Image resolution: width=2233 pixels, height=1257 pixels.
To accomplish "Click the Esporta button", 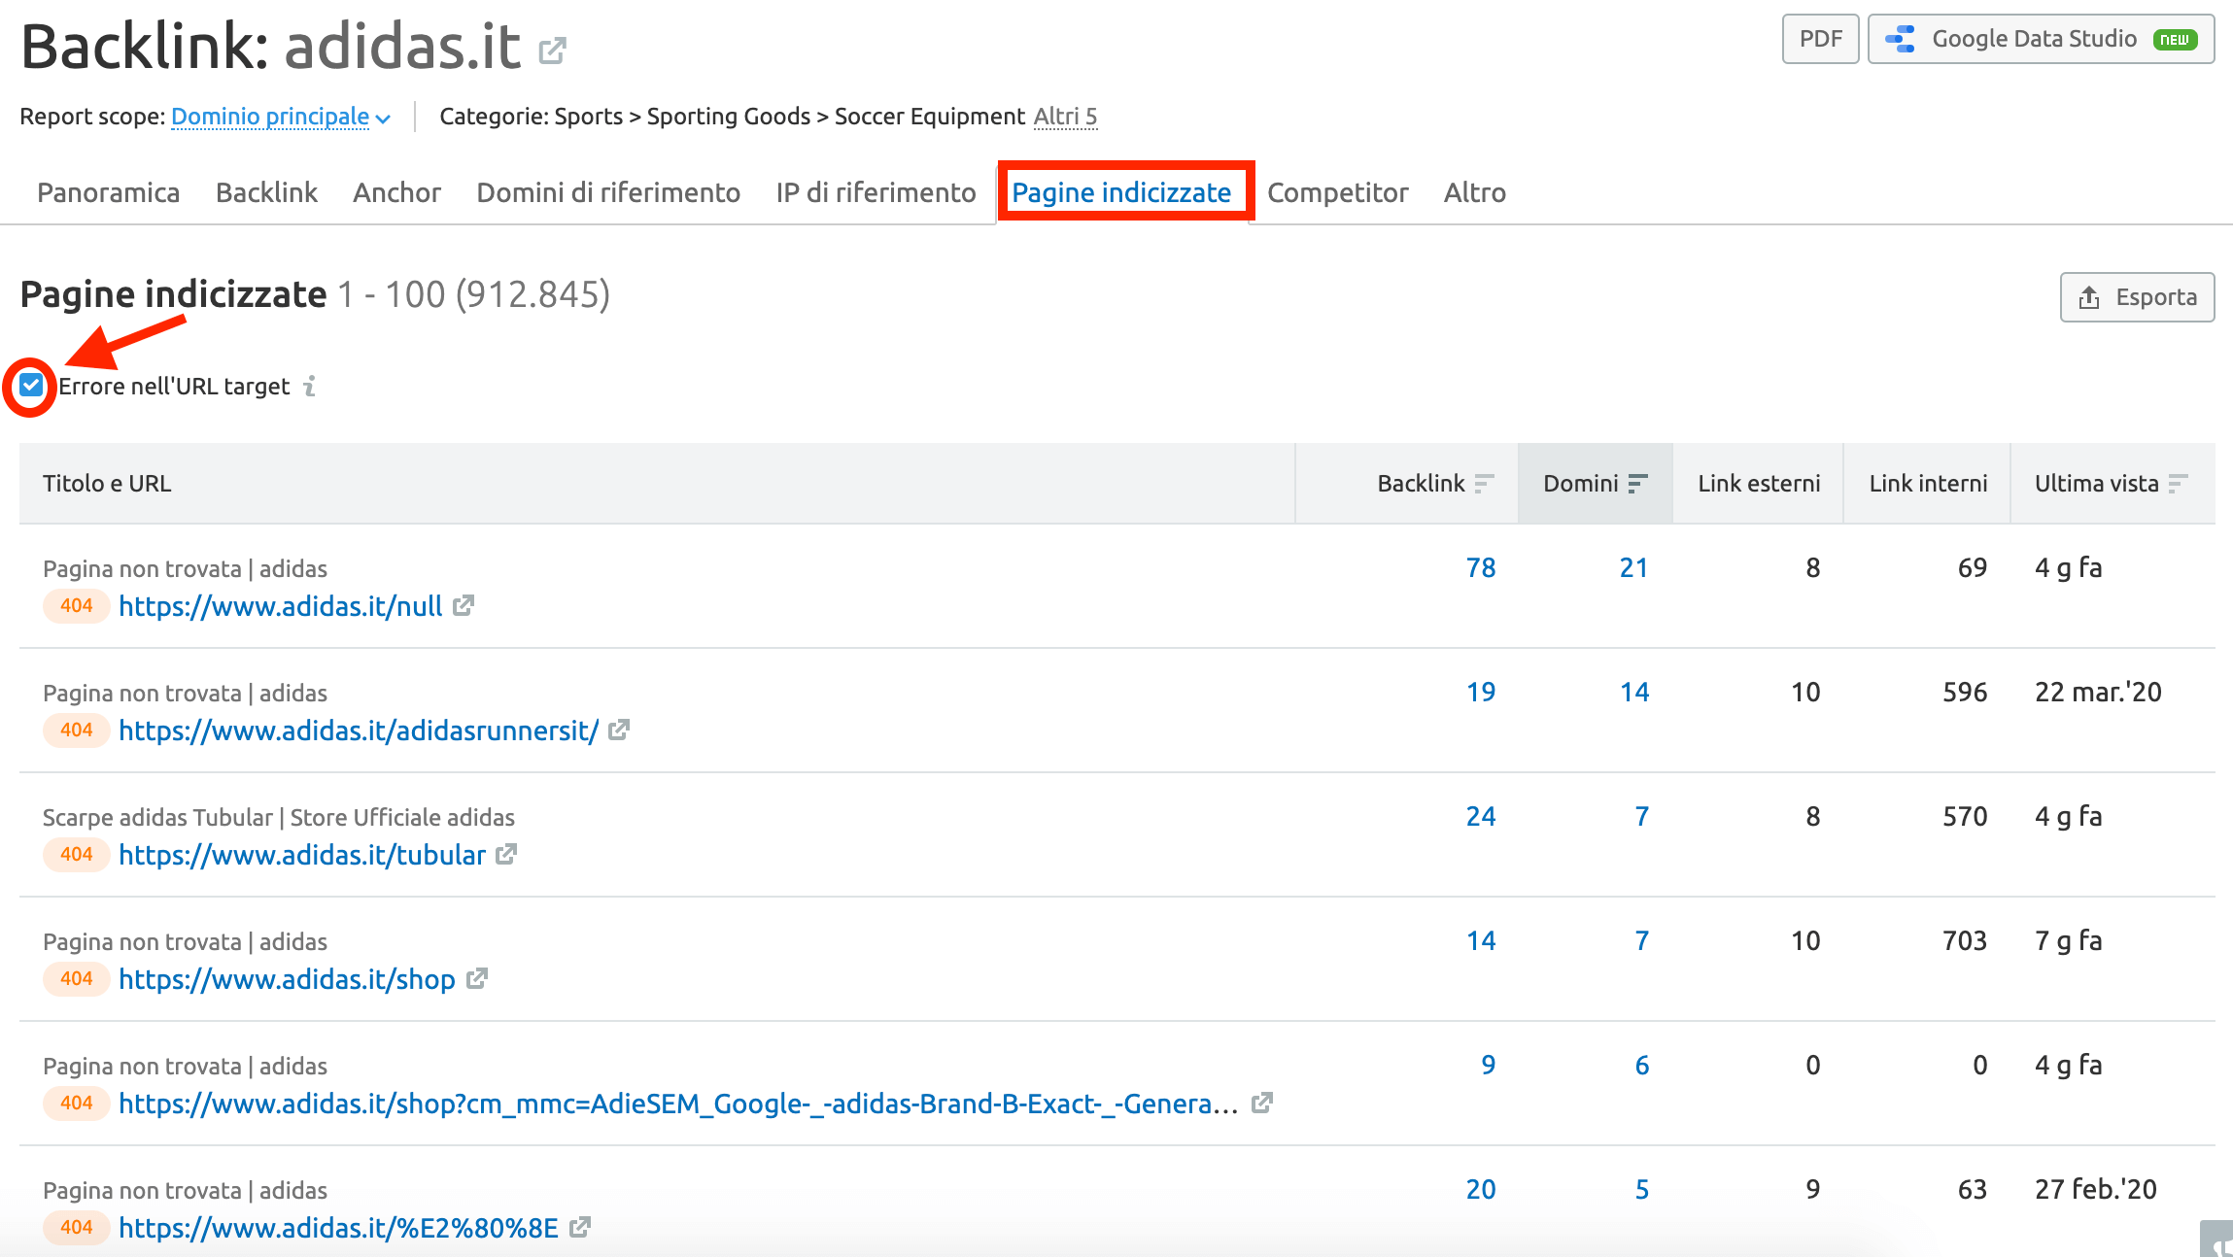I will point(2137,297).
